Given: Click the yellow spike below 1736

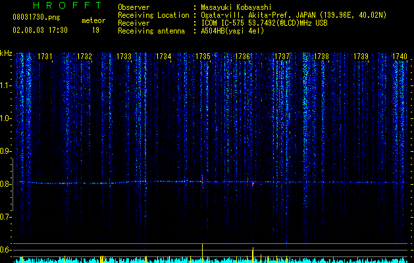Looking at the screenshot, I should [253, 255].
